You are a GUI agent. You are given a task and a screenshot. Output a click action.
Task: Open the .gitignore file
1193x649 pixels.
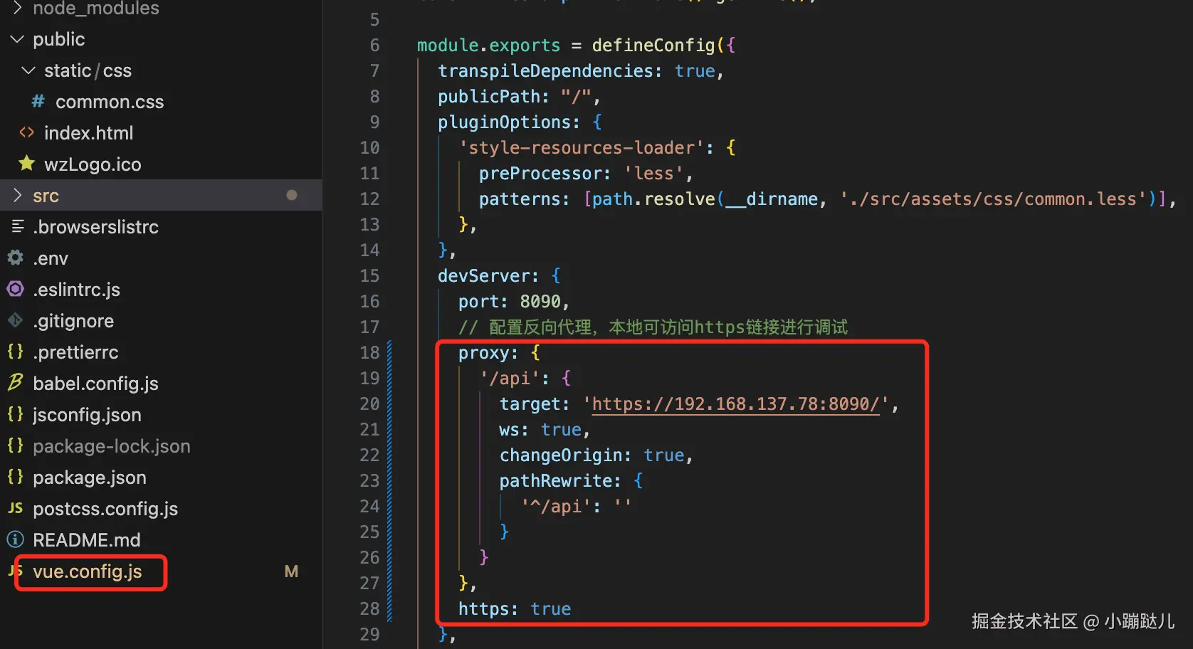click(73, 321)
